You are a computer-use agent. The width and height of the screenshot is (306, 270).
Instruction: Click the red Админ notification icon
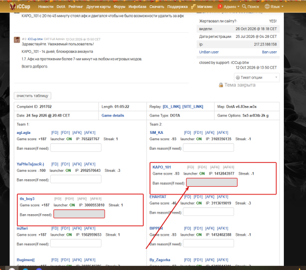(x=220, y=6)
